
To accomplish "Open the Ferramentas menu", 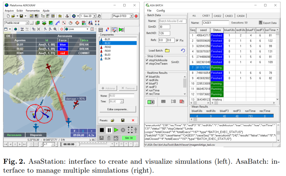I will tap(33, 10).
